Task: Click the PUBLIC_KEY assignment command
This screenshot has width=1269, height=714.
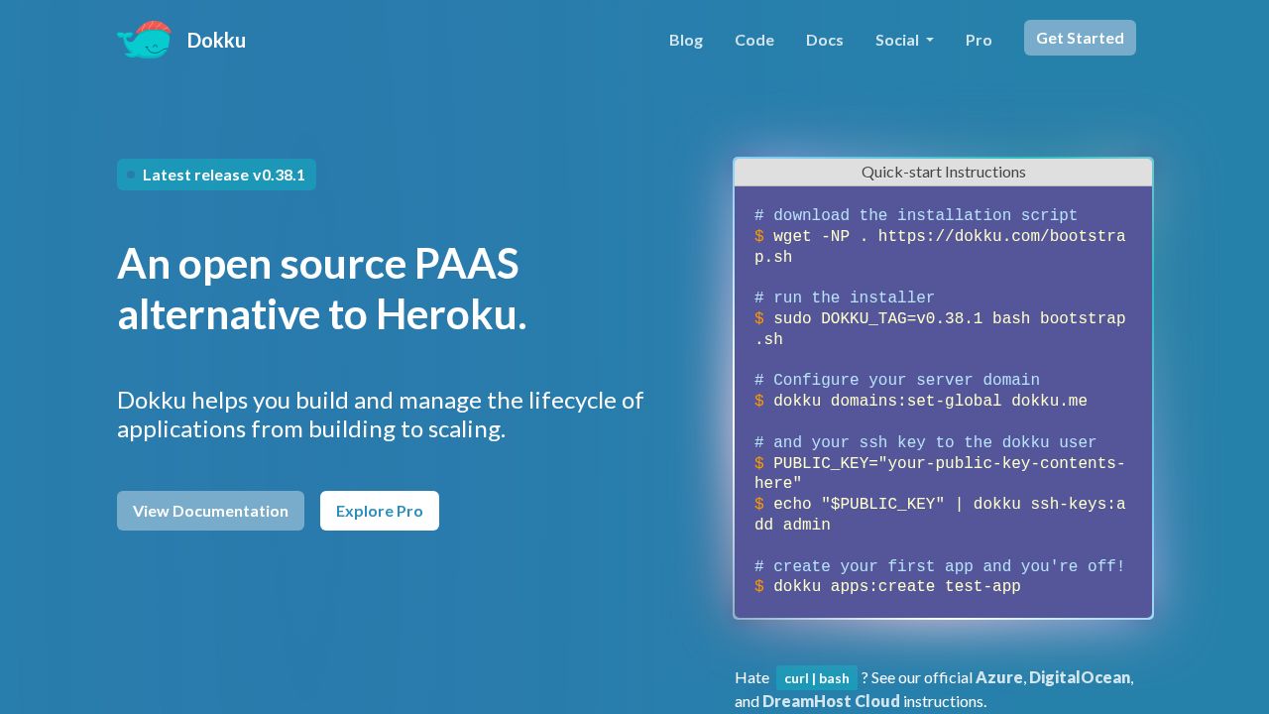Action: tap(940, 474)
